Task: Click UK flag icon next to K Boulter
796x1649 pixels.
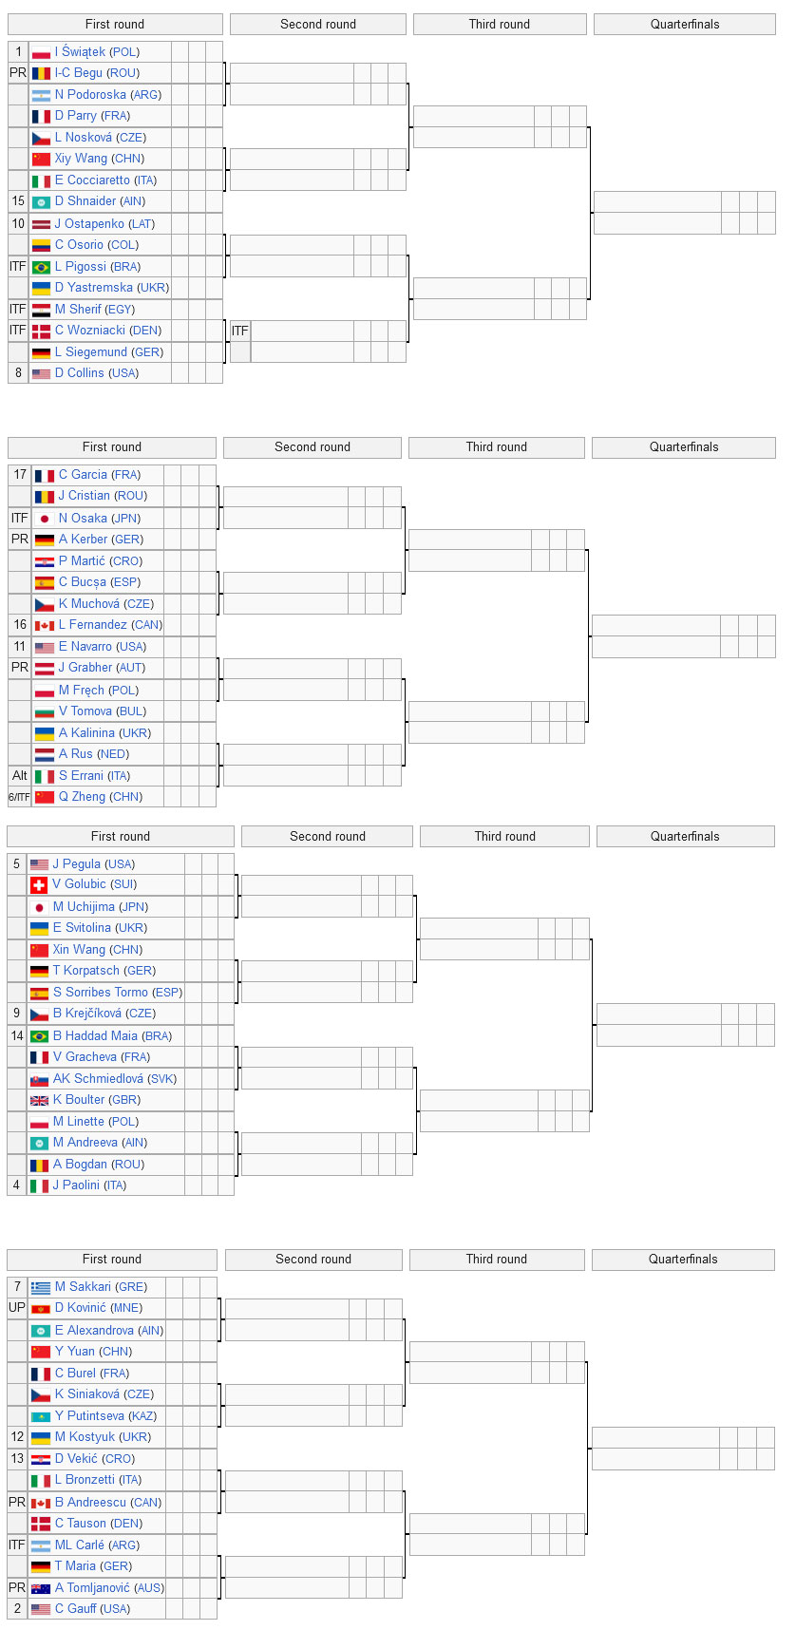Action: click(x=39, y=1100)
